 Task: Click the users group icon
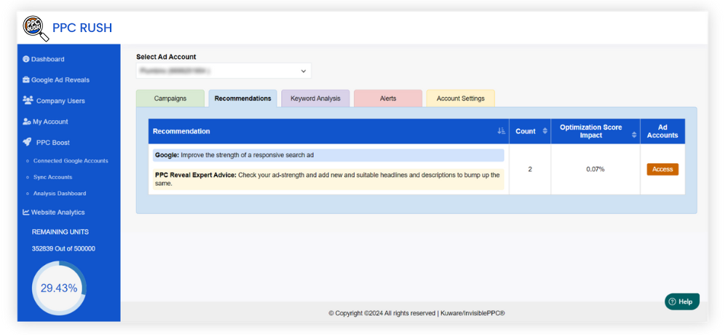28,100
